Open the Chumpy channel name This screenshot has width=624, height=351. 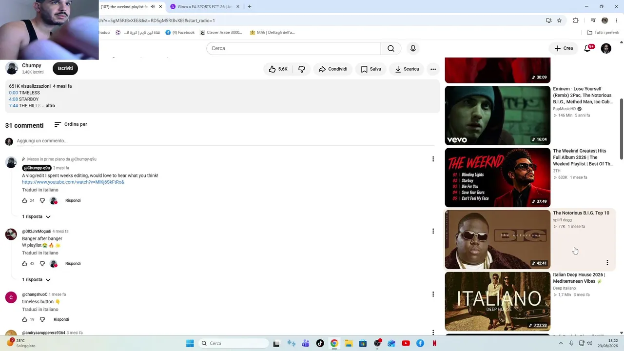click(31, 65)
